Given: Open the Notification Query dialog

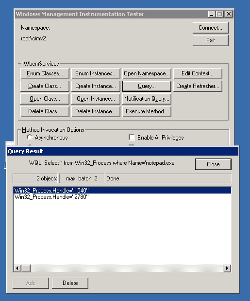Looking at the screenshot, I should 147,99.
